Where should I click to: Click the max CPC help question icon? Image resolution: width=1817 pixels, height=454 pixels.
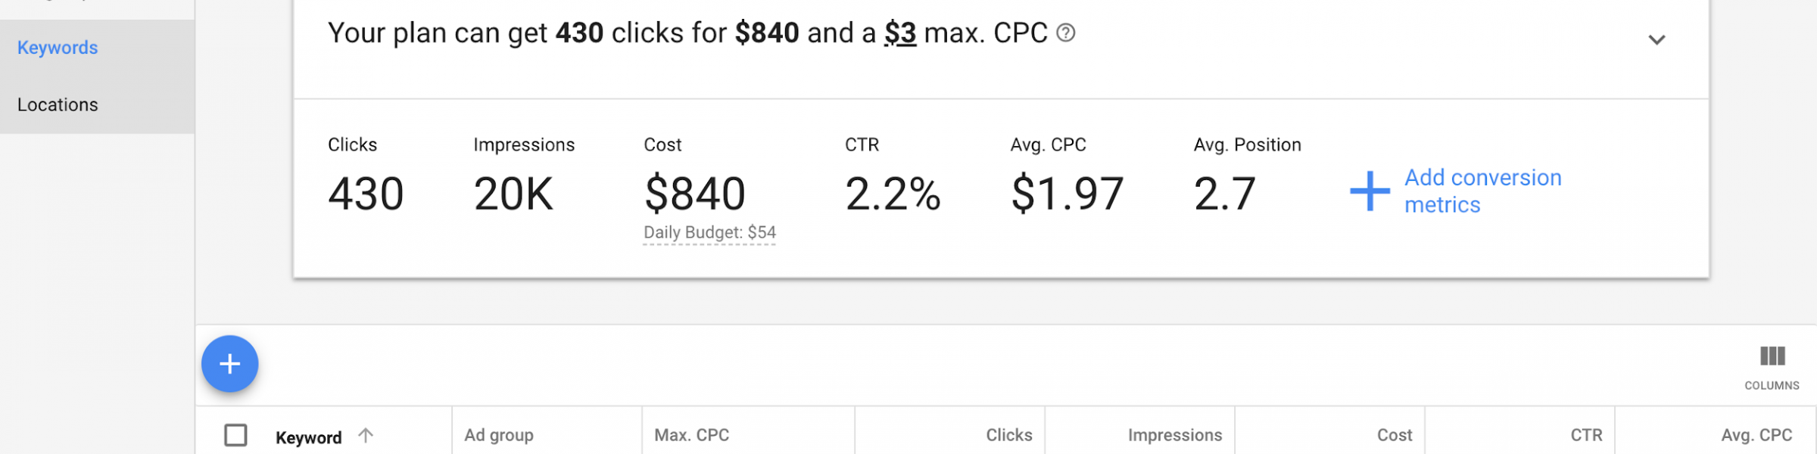pos(1065,33)
